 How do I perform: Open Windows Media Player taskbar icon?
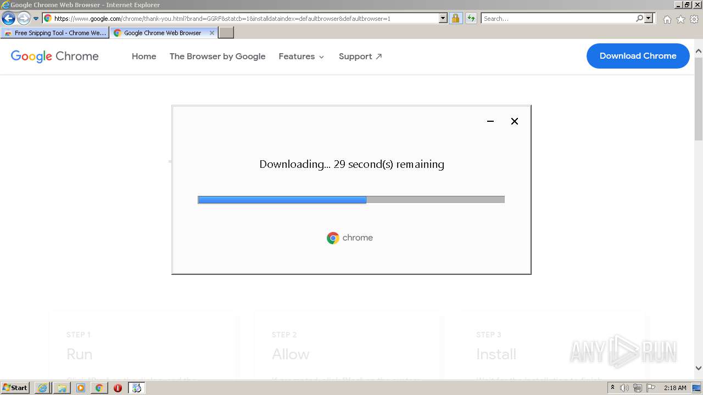(80, 388)
